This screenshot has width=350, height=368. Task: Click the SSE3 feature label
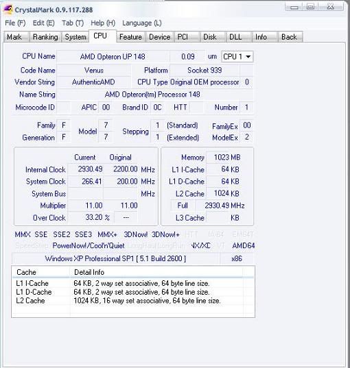83,234
